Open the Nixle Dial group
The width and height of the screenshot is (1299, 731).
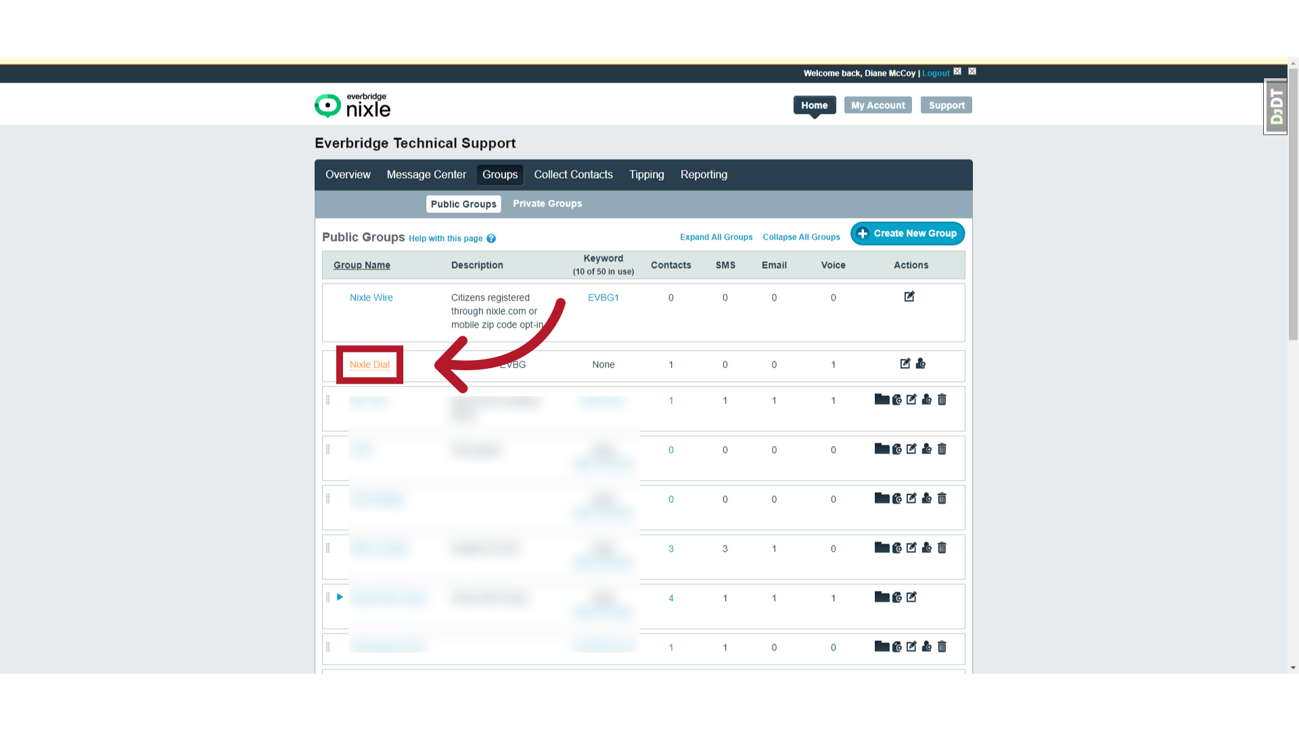coord(369,365)
